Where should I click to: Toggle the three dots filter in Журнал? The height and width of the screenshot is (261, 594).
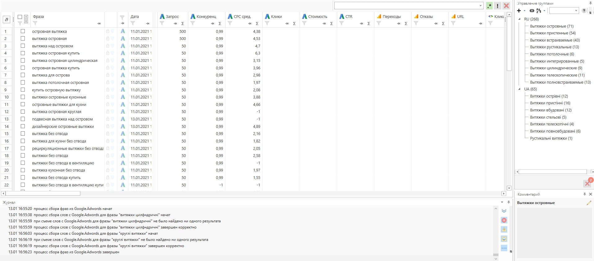click(504, 248)
